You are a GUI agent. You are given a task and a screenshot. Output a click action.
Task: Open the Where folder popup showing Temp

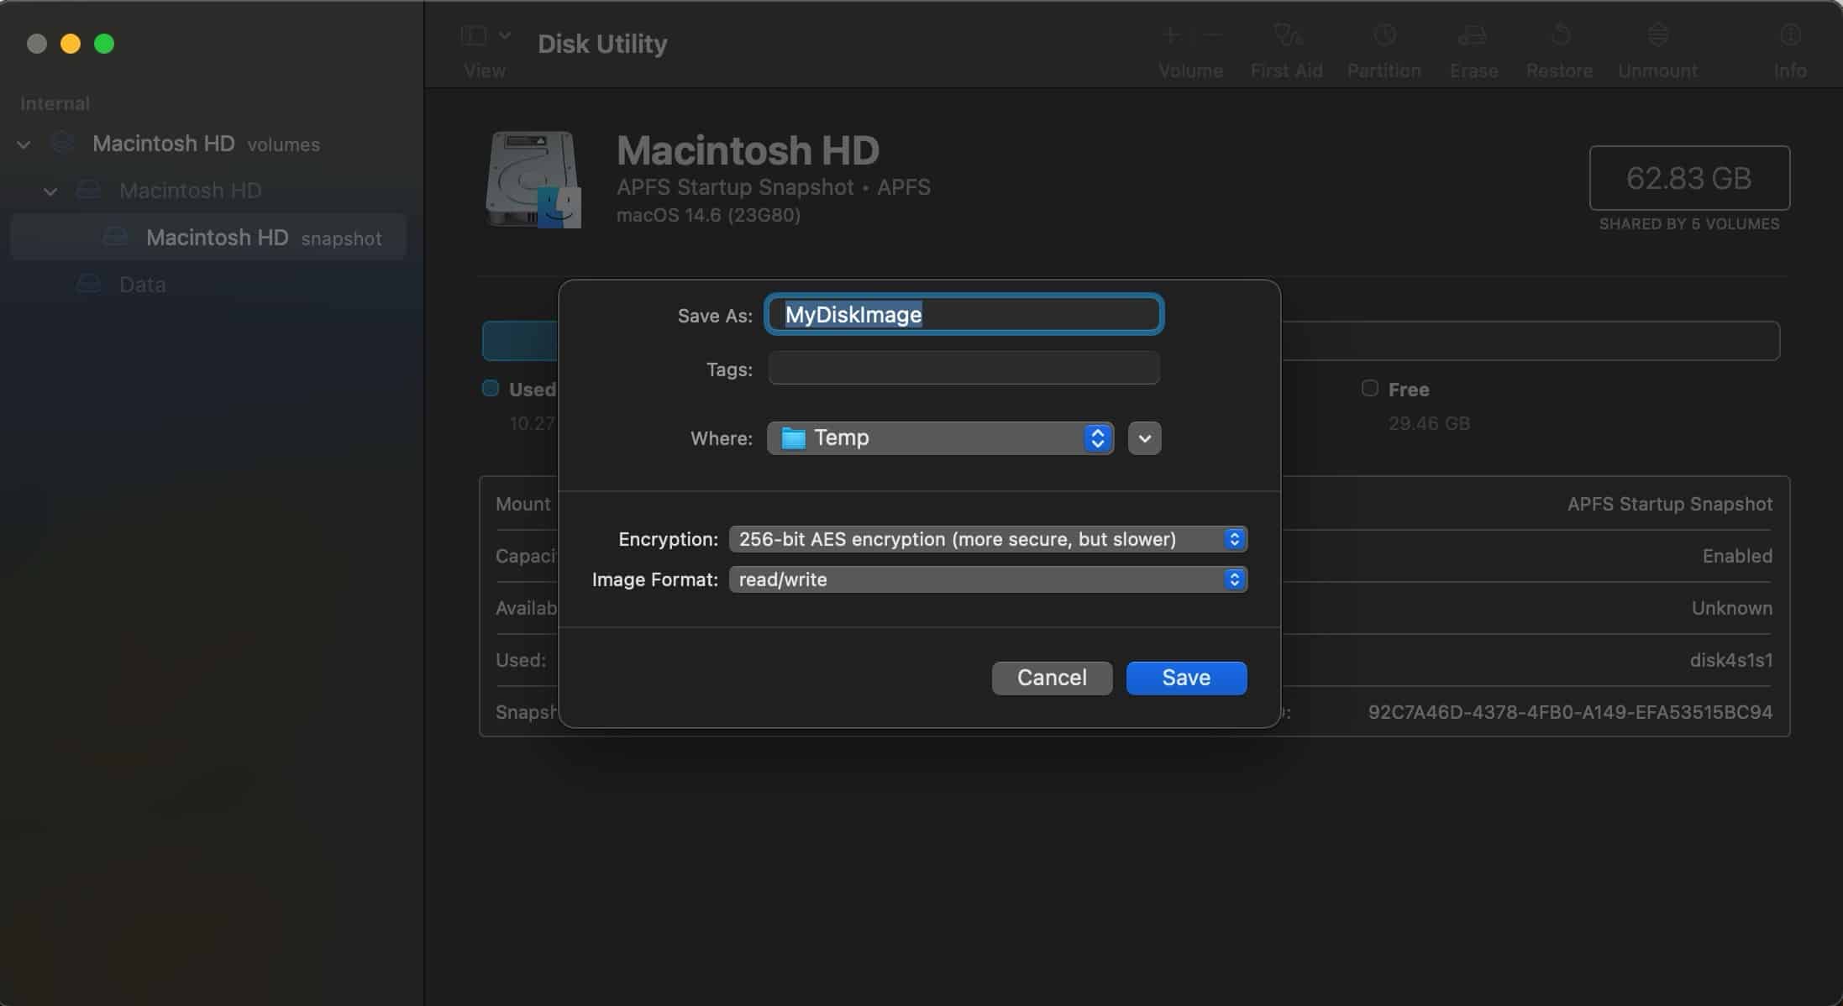tap(940, 438)
